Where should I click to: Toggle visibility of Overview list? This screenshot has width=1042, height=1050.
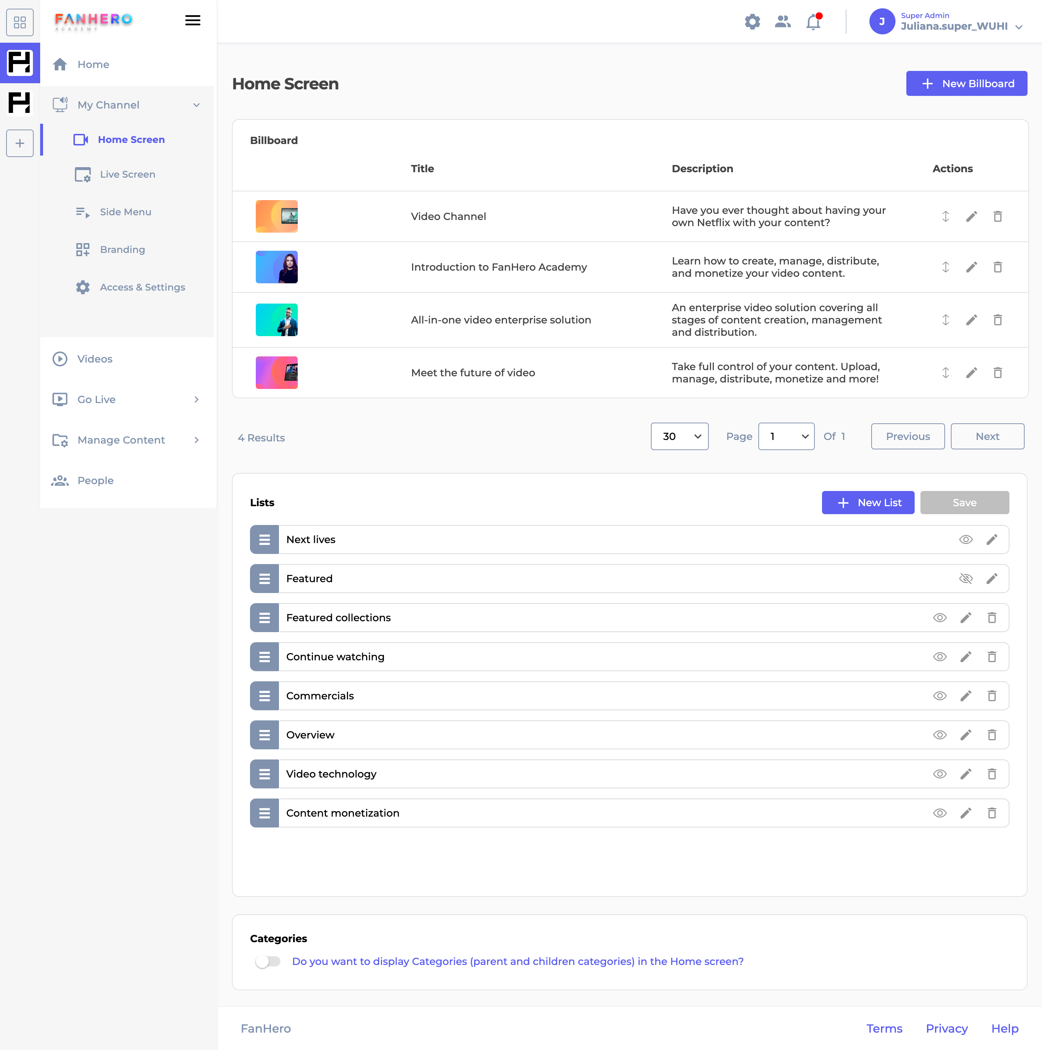[x=940, y=735]
